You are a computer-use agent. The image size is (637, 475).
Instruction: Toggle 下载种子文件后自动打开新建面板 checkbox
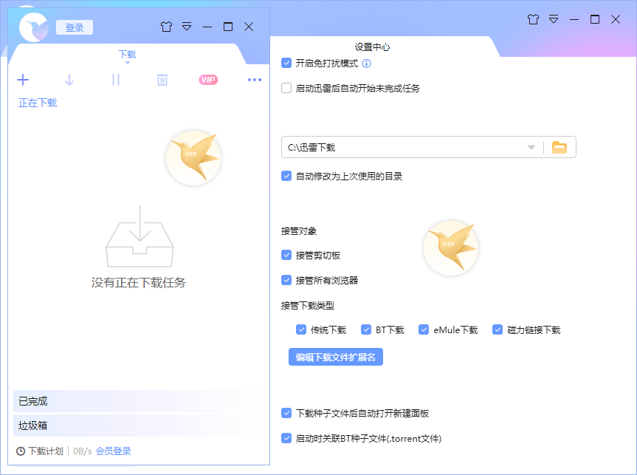point(286,413)
